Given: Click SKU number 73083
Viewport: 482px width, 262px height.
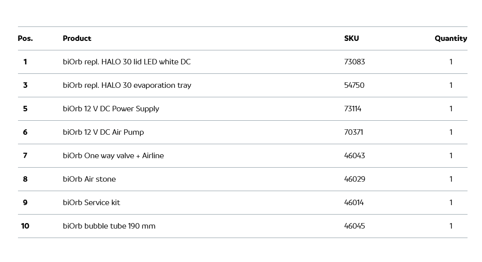Looking at the screenshot, I should (x=354, y=62).
